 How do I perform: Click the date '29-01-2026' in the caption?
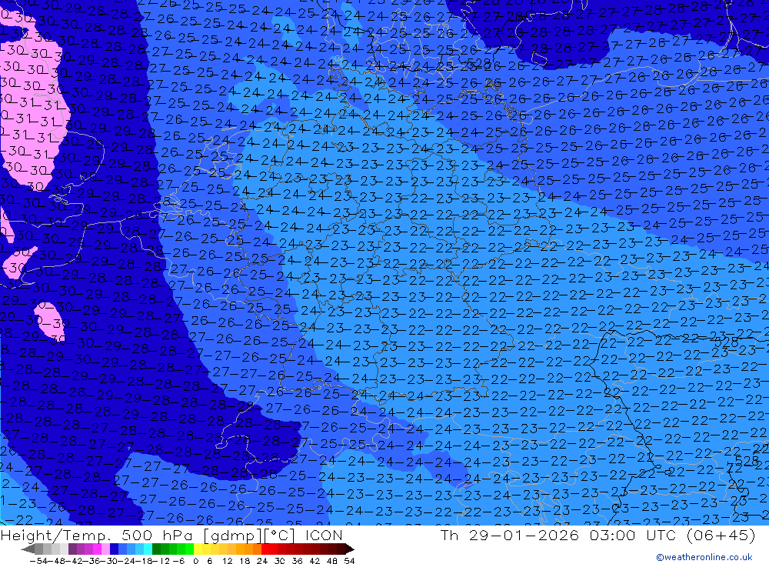524,536
